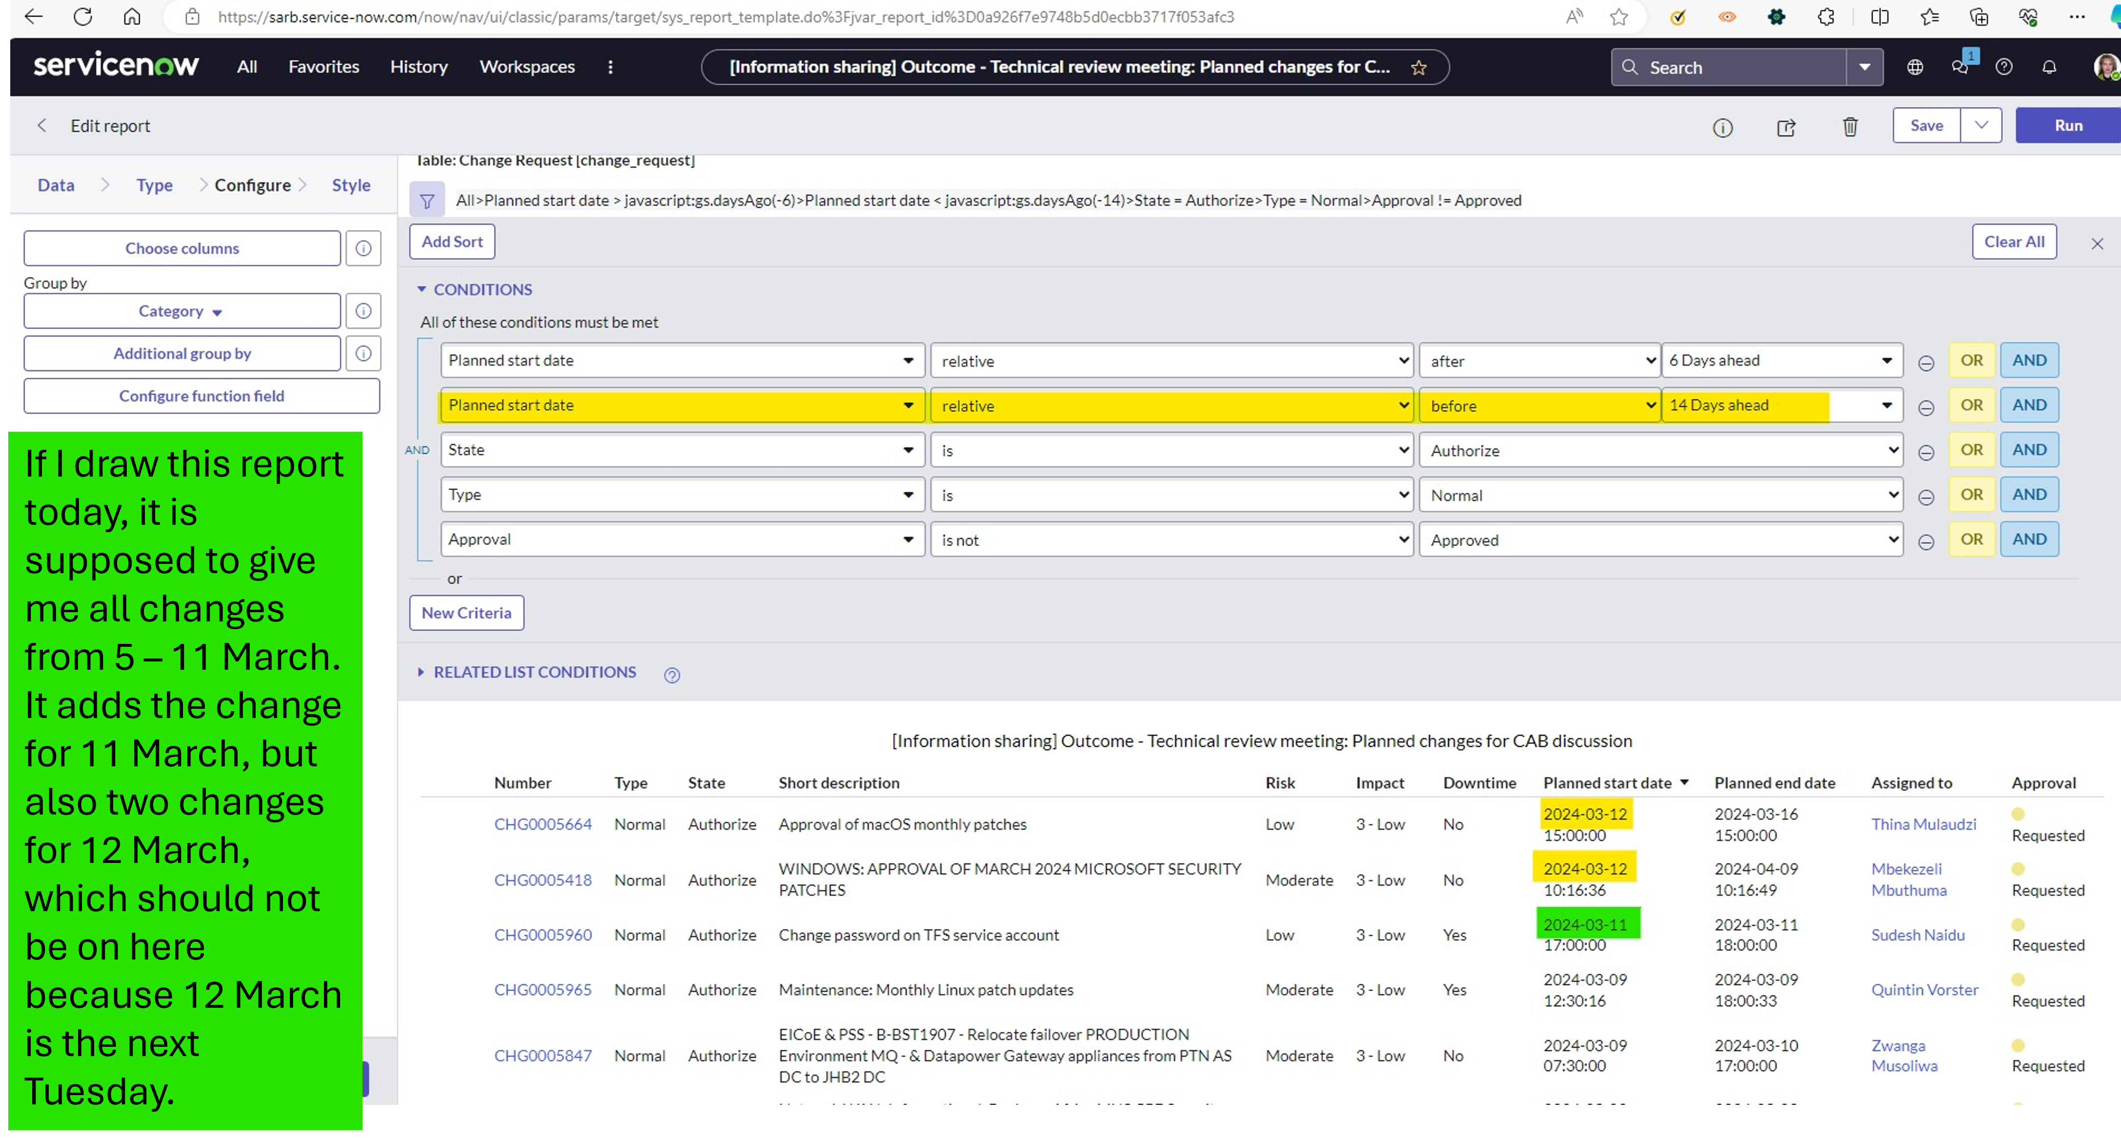This screenshot has width=2121, height=1140.
Task: Collapse the CONDITIONS section
Action: (475, 290)
